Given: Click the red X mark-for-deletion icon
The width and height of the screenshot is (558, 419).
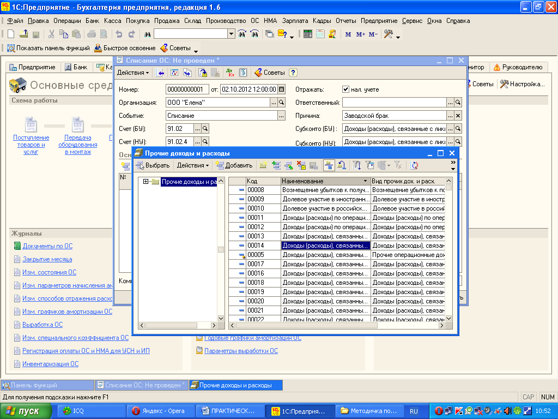Looking at the screenshot, I should click(301, 165).
